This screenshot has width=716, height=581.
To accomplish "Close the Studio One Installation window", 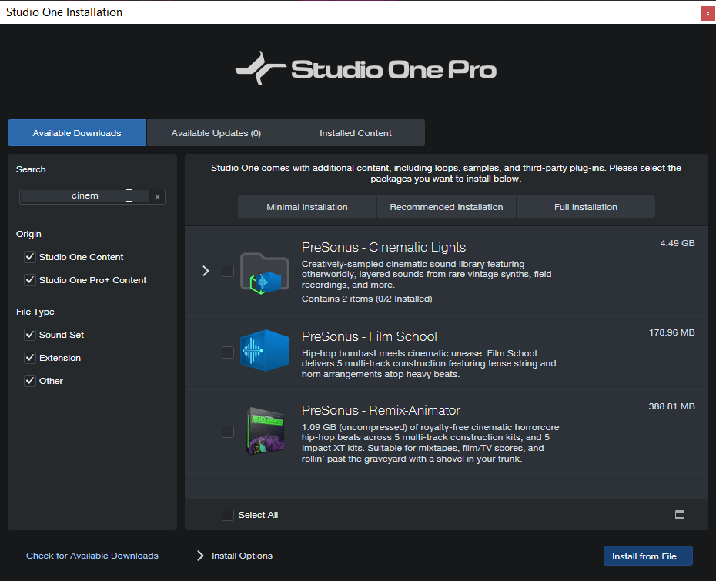I will pos(708,13).
